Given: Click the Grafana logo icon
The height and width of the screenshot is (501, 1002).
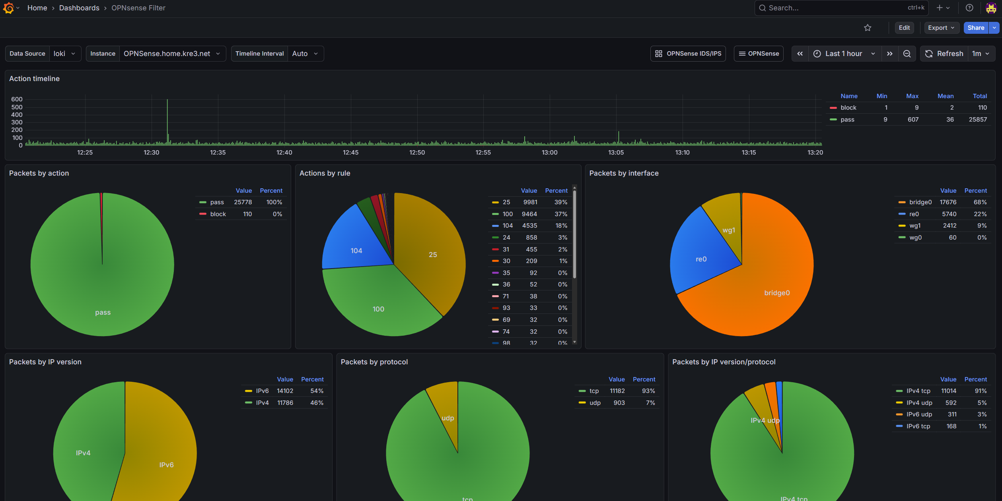Looking at the screenshot, I should (8, 8).
